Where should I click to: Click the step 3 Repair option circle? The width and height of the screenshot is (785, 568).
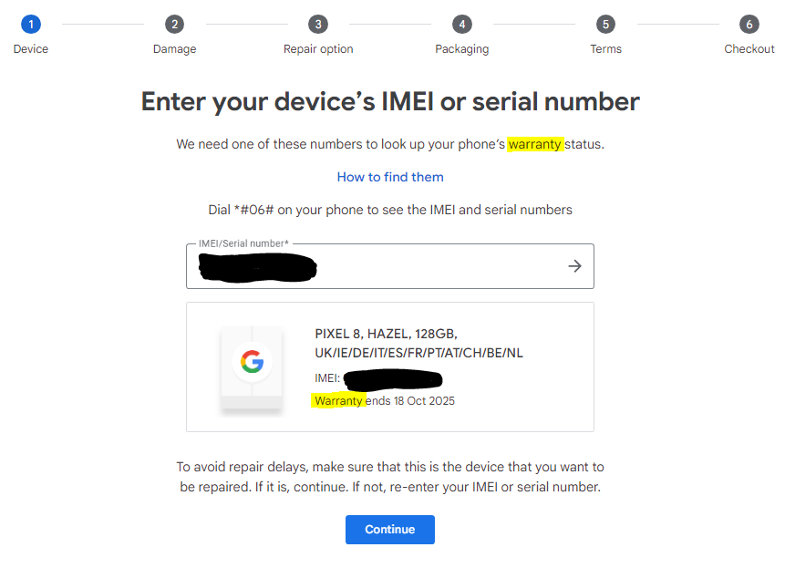click(x=317, y=25)
